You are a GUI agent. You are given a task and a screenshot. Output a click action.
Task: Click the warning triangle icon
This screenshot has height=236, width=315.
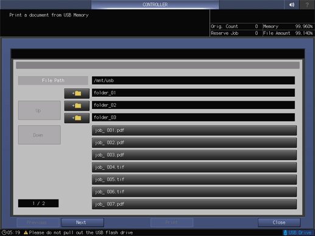tap(26, 232)
